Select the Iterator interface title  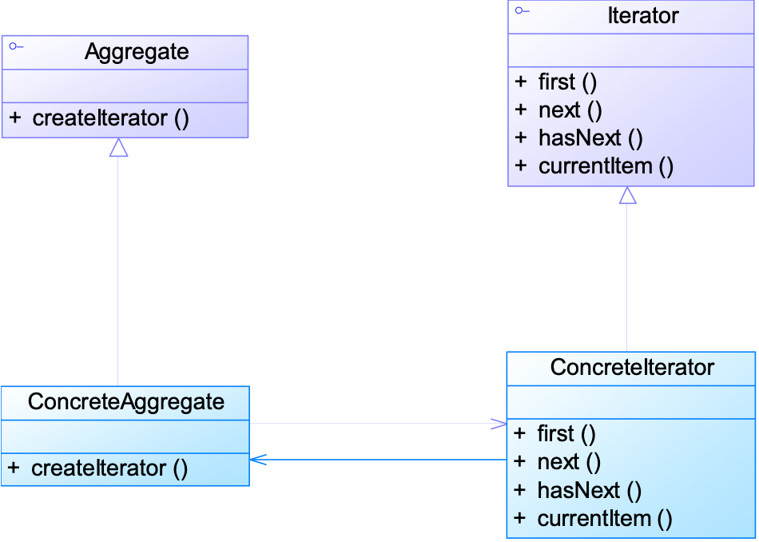coord(642,15)
